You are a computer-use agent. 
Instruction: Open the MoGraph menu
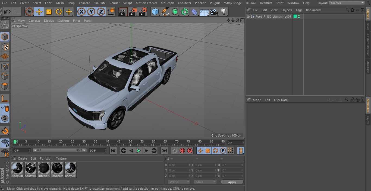[167, 3]
